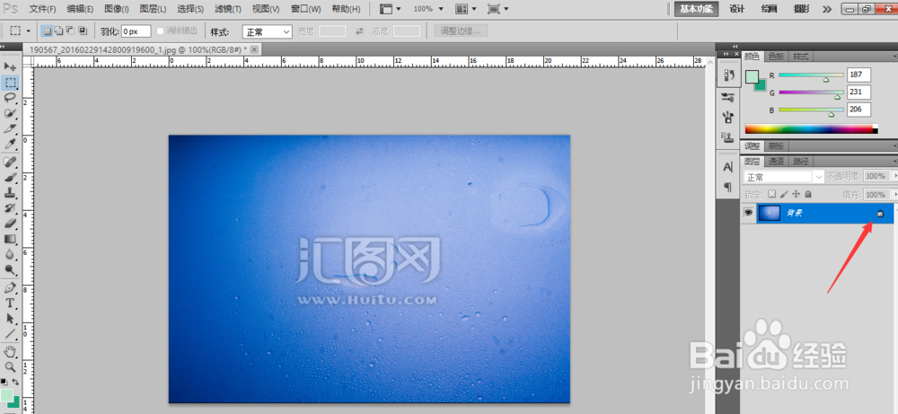Choose New Selection mode in options bar
The image size is (898, 414).
pyautogui.click(x=48, y=31)
